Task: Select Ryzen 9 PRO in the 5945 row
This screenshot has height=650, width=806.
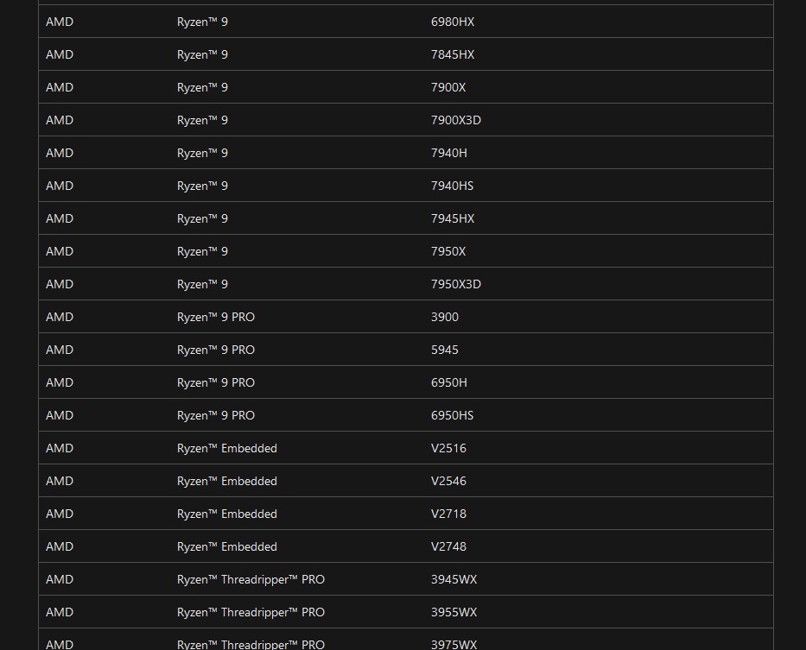Action: coord(216,350)
